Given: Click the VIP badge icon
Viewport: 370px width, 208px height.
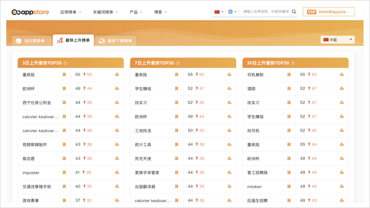Looking at the screenshot, I should click(311, 12).
